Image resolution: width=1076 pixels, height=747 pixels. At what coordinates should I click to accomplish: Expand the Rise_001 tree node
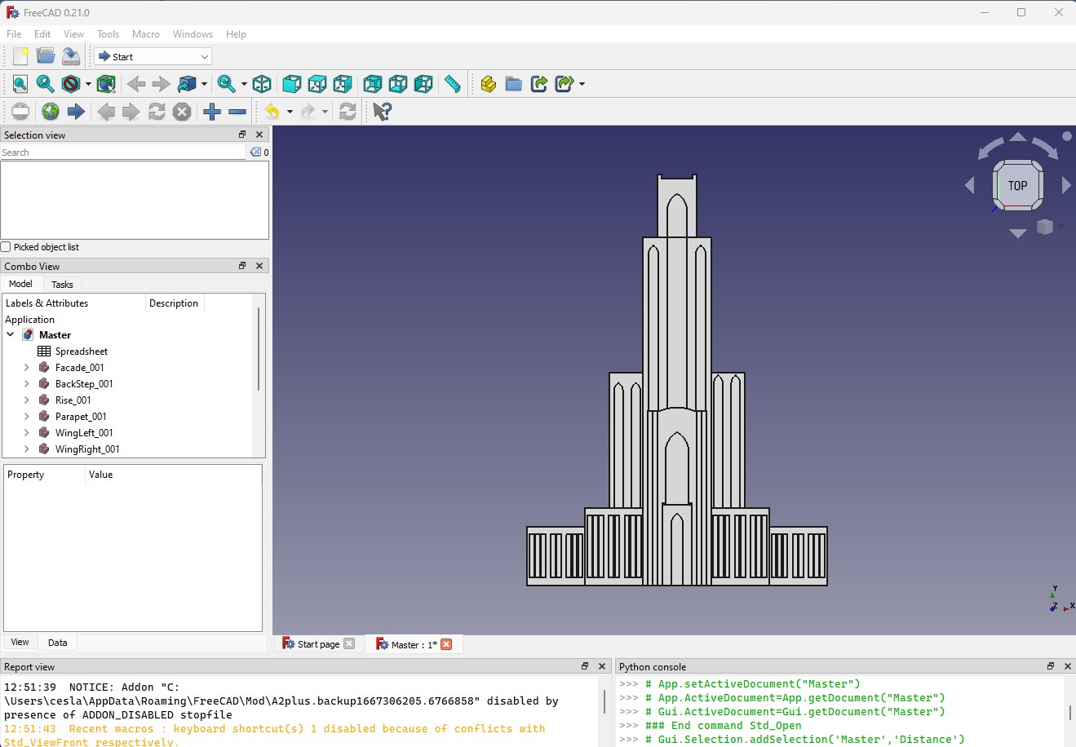26,400
